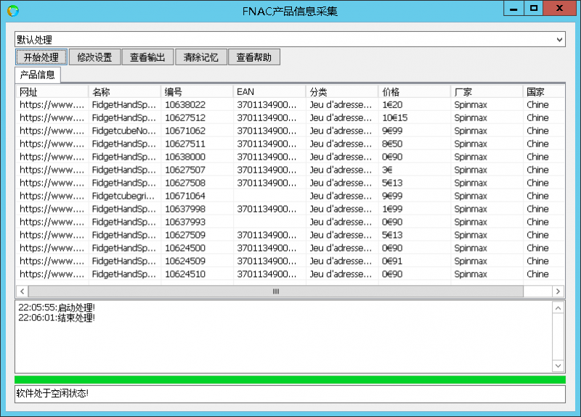Image resolution: width=581 pixels, height=417 pixels.
Task: Select the row with ID 10638022
Action: [x=290, y=104]
